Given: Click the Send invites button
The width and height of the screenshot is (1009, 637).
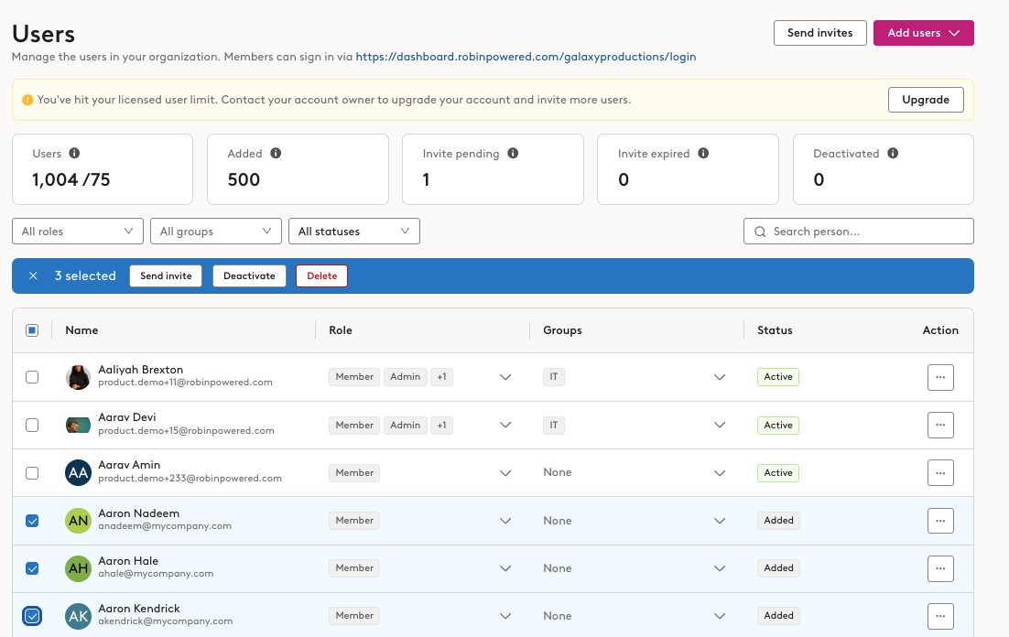Looking at the screenshot, I should point(819,33).
